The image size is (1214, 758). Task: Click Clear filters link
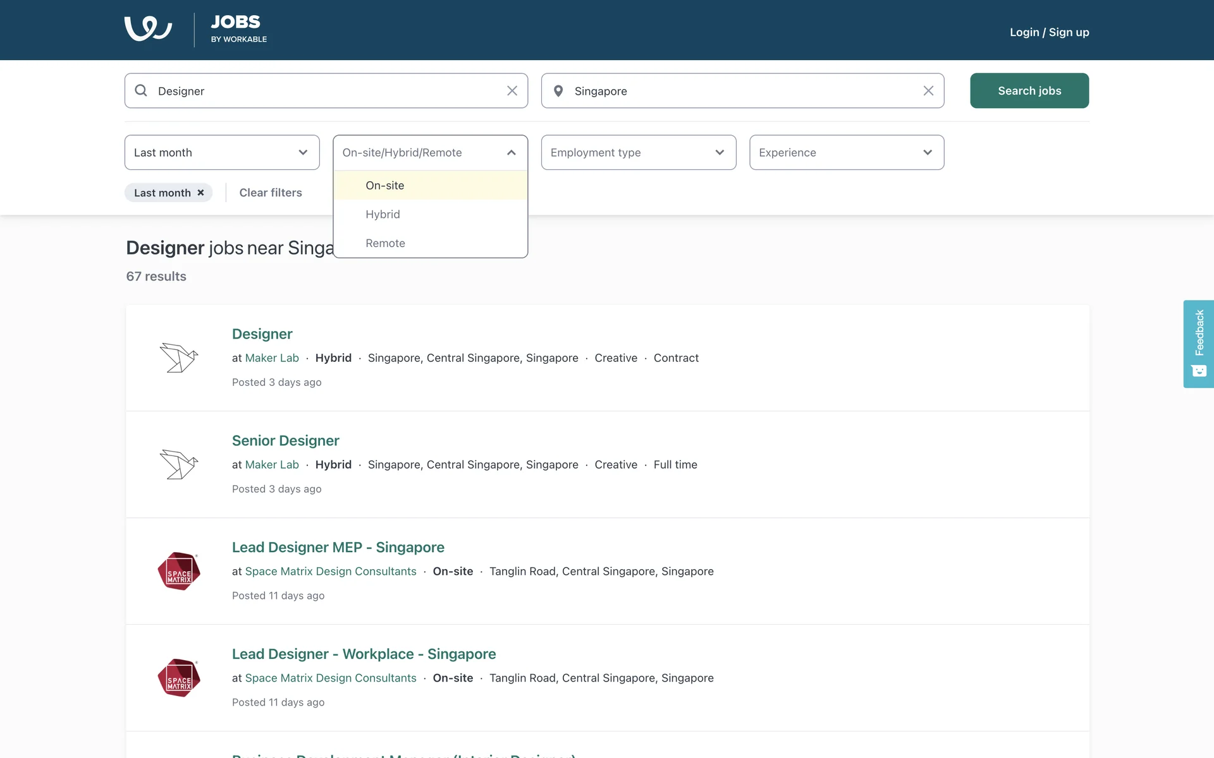pos(271,193)
